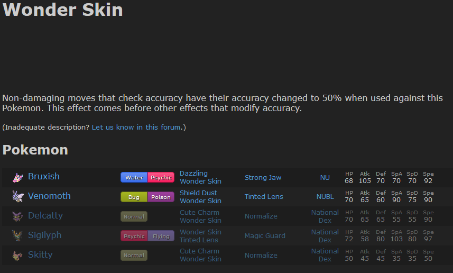This screenshot has height=273, width=453.
Task: Click the Delcatty sprite icon
Action: (x=18, y=216)
